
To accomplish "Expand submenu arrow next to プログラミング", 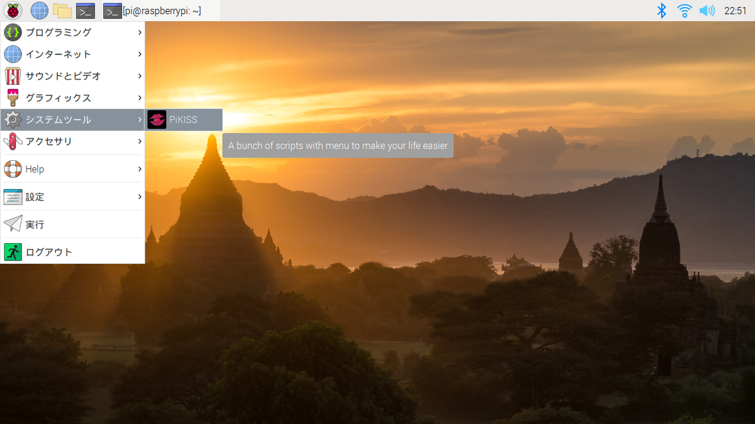I will click(140, 32).
